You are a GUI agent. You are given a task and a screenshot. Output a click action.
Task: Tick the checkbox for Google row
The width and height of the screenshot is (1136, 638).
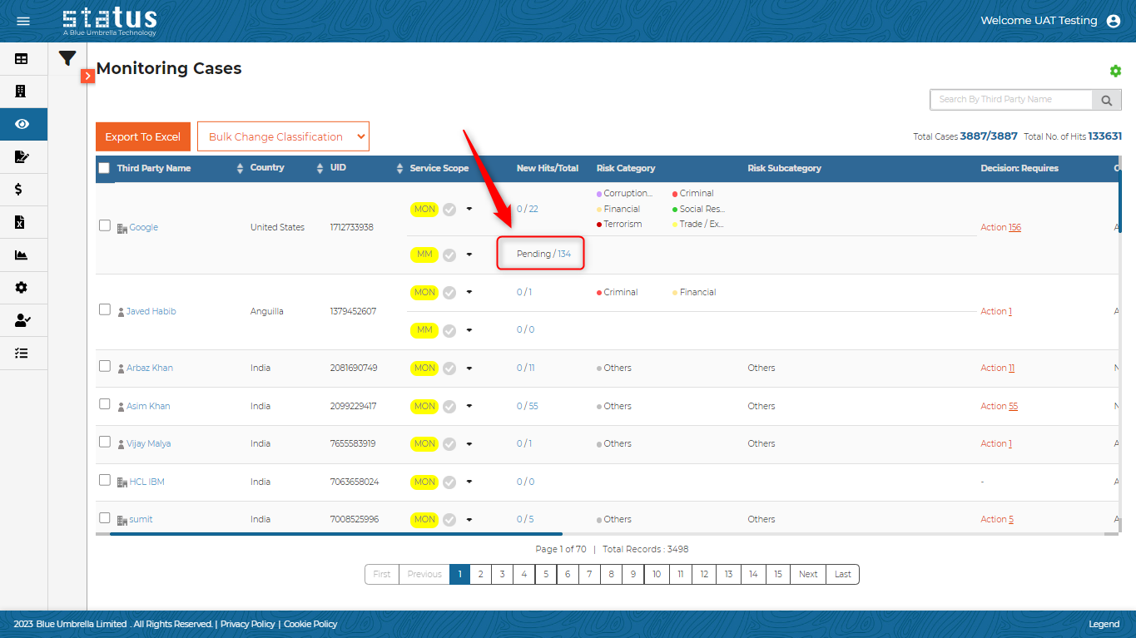pyautogui.click(x=105, y=225)
